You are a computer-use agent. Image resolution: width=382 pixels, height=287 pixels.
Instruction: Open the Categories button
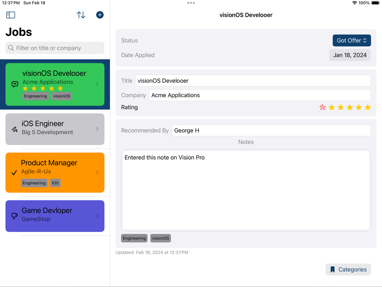pos(348,269)
